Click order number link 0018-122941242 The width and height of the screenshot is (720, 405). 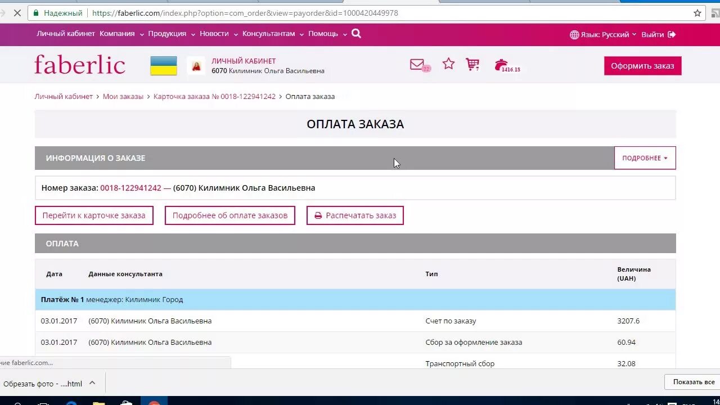[130, 188]
